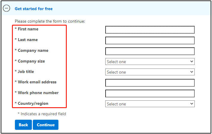This screenshot has height=134, width=212.
Task: Click the "Get started for free" heading
Action: (34, 9)
